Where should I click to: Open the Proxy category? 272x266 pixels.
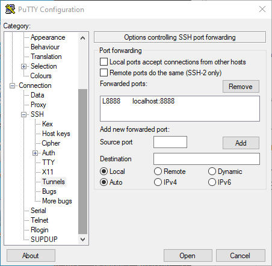pos(39,105)
